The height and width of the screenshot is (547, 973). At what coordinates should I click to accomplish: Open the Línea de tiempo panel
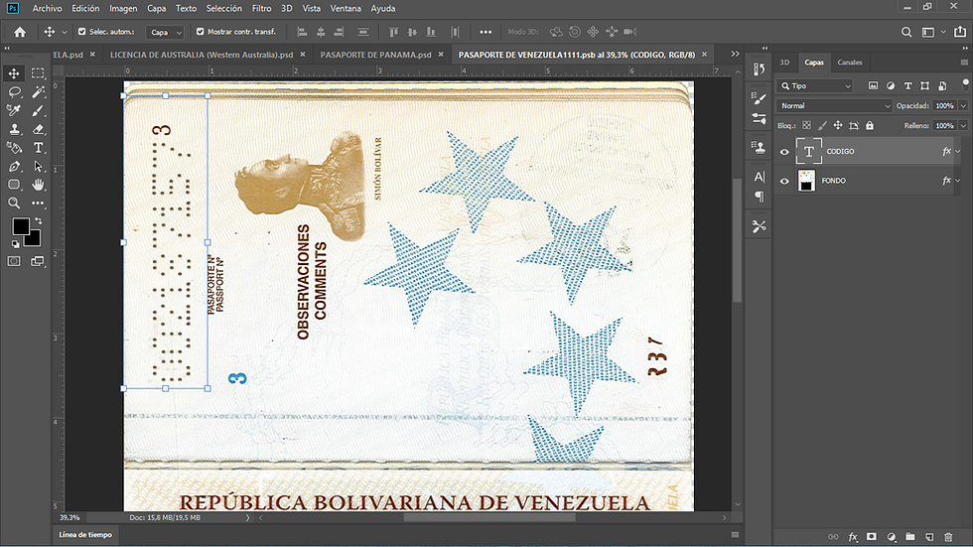point(85,535)
